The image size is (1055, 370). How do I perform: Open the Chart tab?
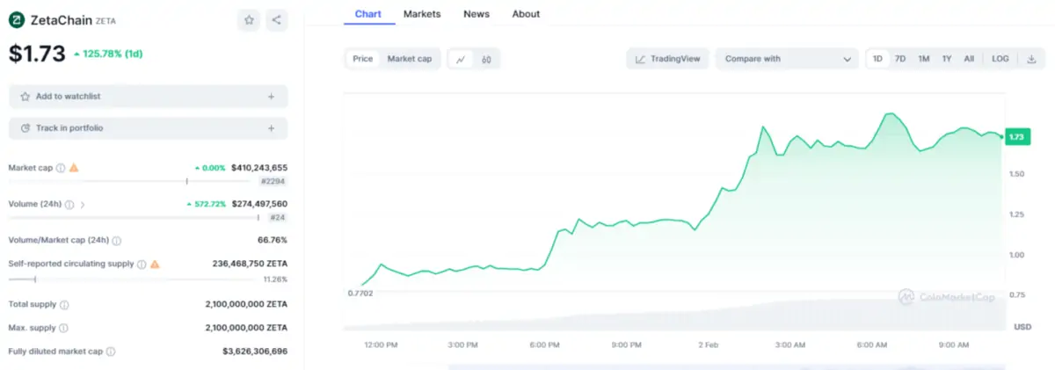tap(367, 14)
